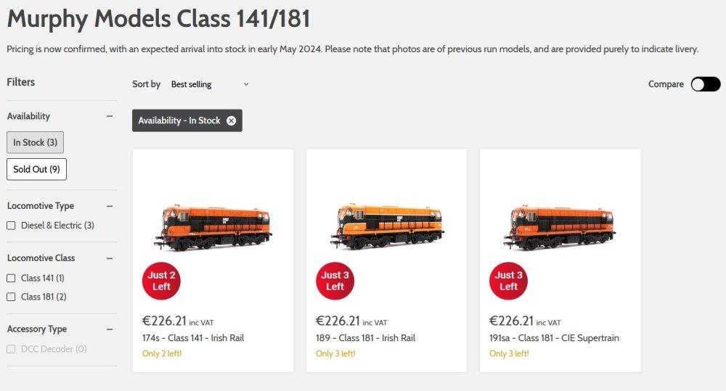Select the Sold Out availability filter
The width and height of the screenshot is (726, 391).
click(36, 169)
